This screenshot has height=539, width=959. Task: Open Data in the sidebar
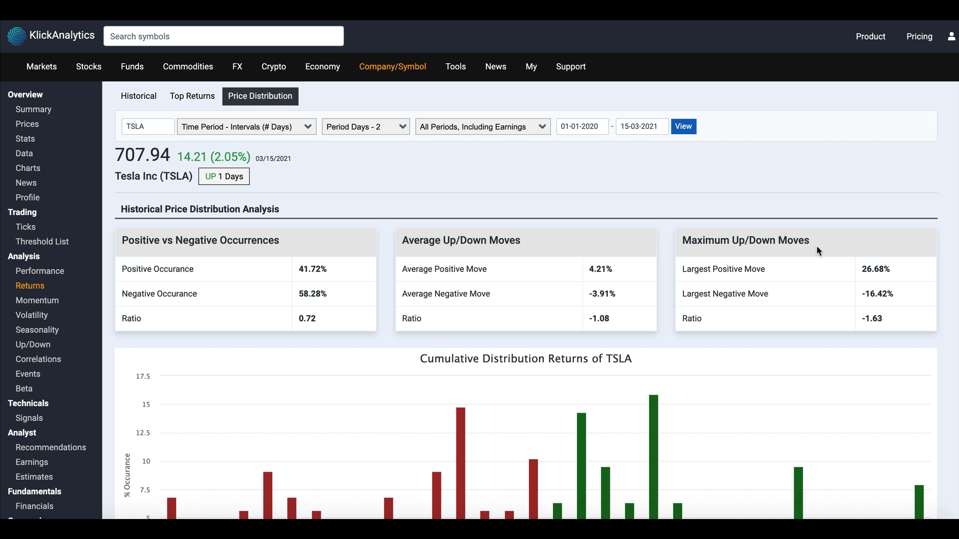pos(24,153)
